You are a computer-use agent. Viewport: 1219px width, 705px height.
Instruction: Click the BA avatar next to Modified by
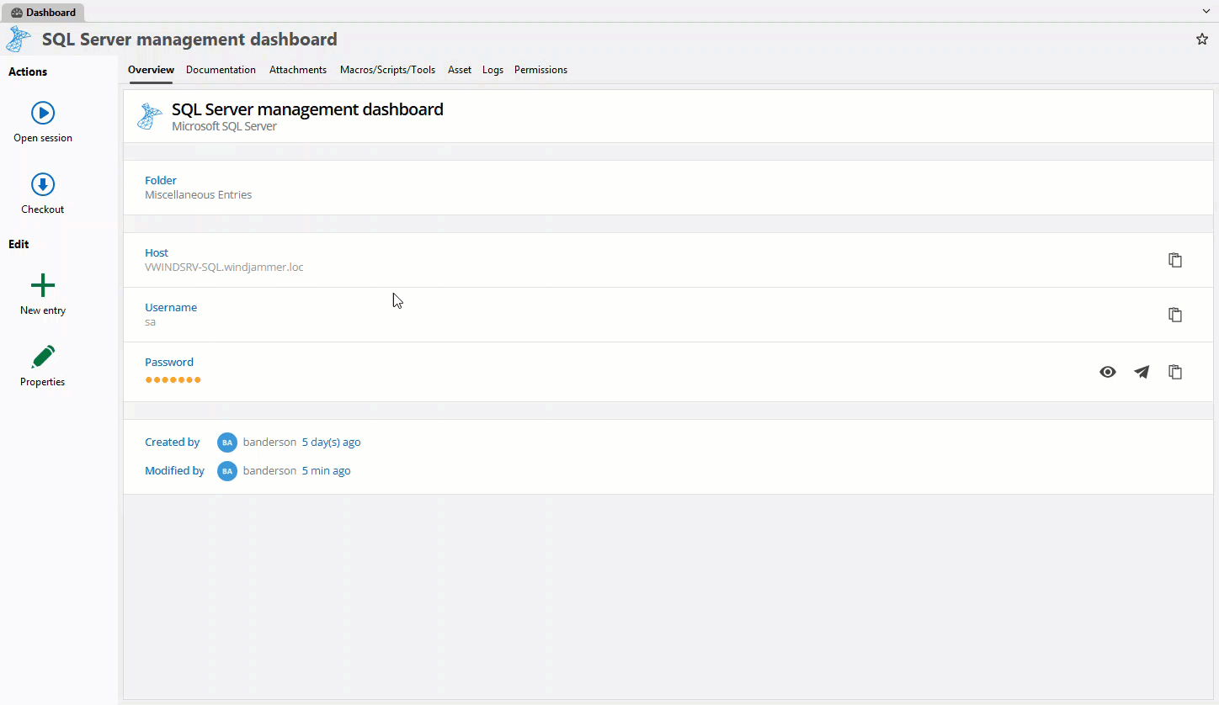point(227,471)
